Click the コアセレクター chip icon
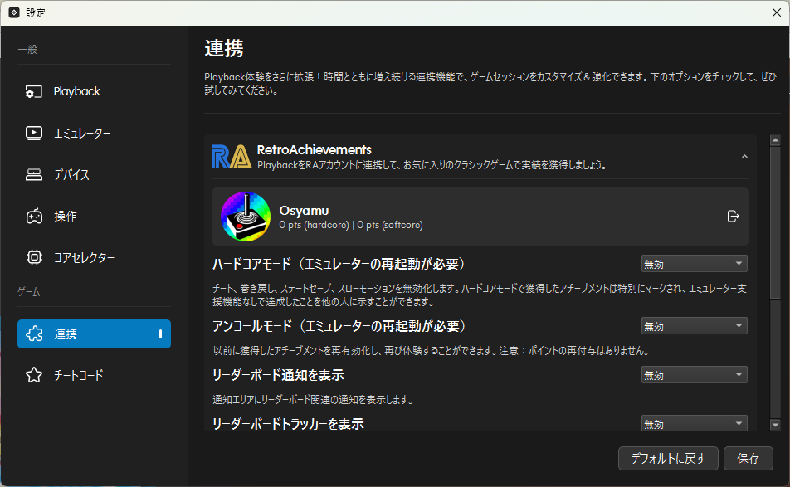This screenshot has width=790, height=487. (x=34, y=257)
